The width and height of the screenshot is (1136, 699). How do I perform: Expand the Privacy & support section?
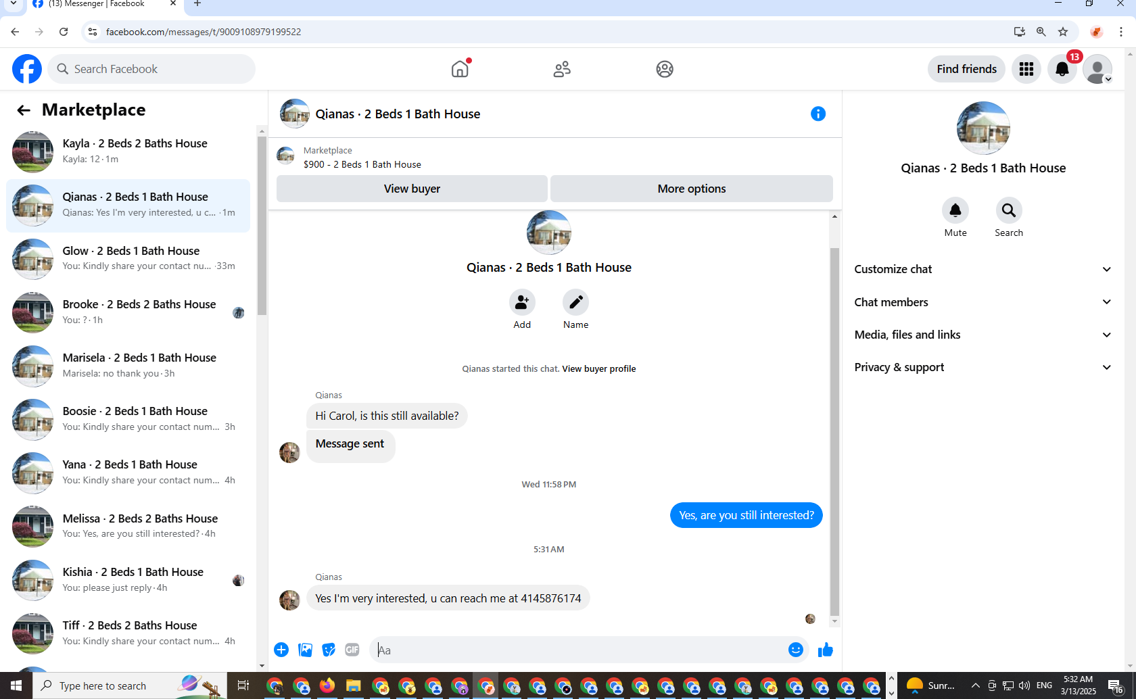click(983, 367)
